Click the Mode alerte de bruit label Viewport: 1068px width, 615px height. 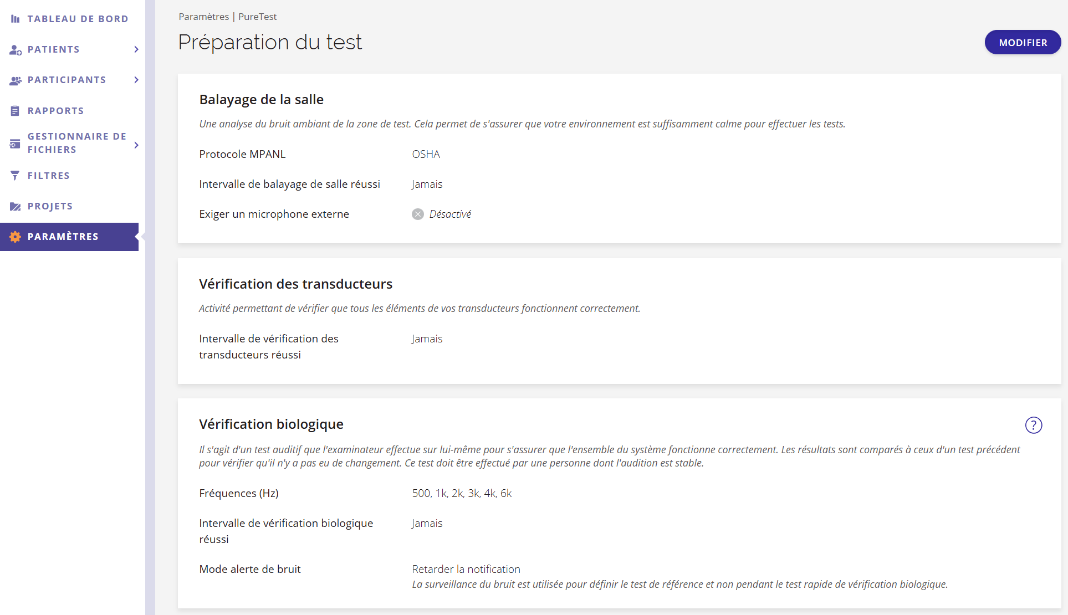pos(249,569)
